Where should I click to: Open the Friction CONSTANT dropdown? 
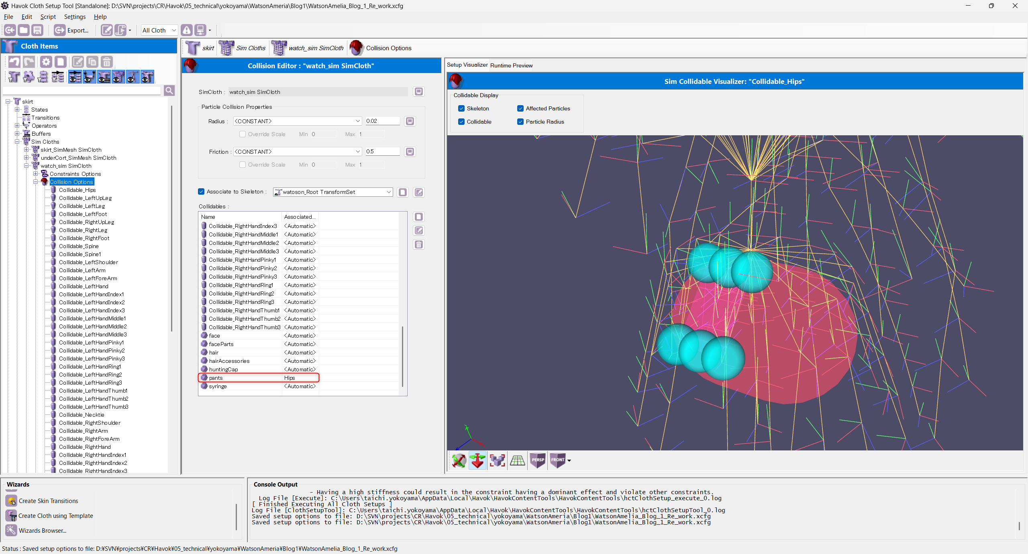coord(298,152)
